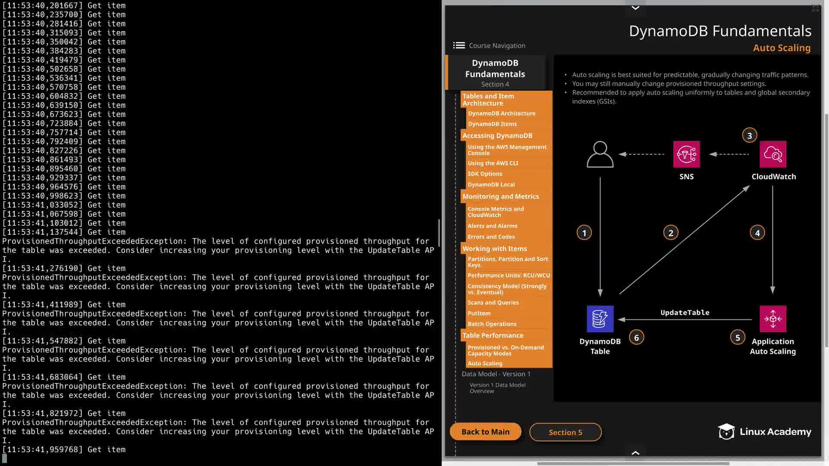Collapse the top panel chevron

[635, 7]
